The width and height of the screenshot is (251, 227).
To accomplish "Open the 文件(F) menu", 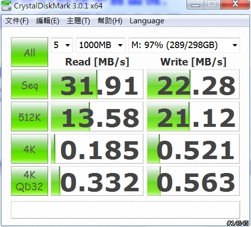I will (x=17, y=21).
